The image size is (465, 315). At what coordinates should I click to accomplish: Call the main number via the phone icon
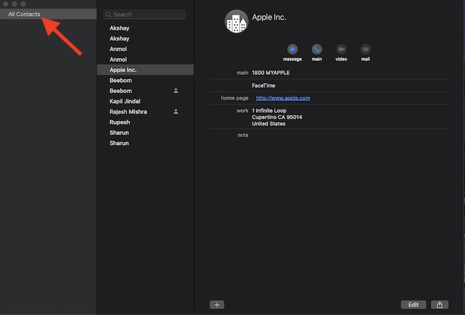click(x=317, y=49)
